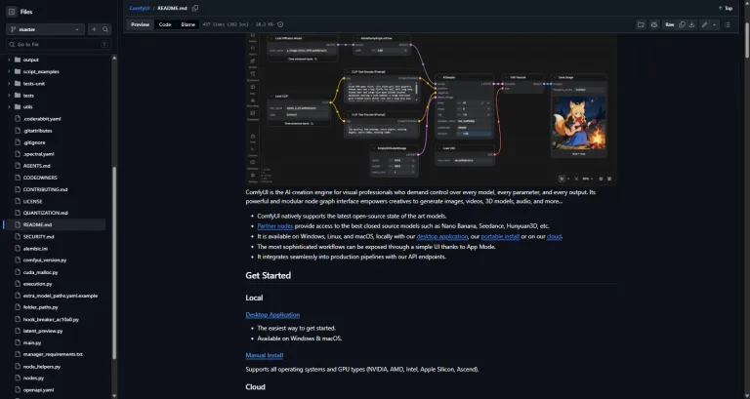Expand the utils folder chevron
Image resolution: width=750 pixels, height=399 pixels.
coord(9,107)
